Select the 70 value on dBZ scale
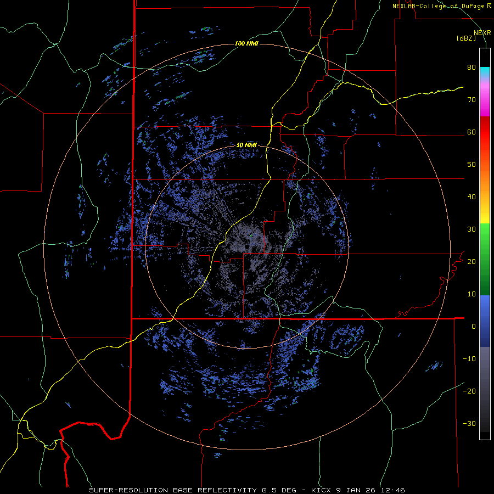Screen dimensions: 494x494 click(471, 99)
